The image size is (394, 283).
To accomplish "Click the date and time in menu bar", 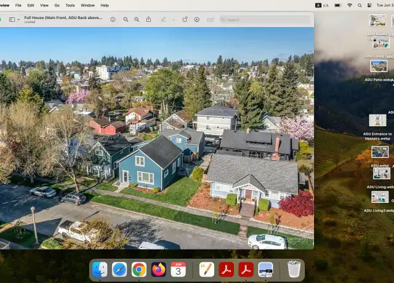I will tap(385, 6).
